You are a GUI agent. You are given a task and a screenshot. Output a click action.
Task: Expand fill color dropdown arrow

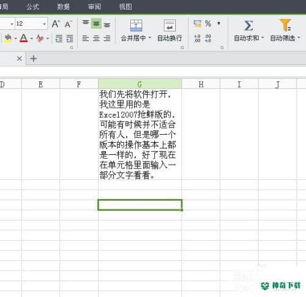coord(15,39)
